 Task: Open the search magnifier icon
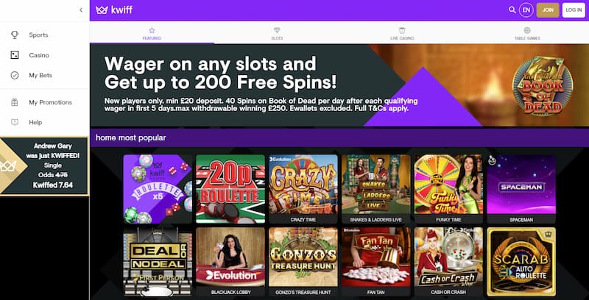[x=512, y=10]
